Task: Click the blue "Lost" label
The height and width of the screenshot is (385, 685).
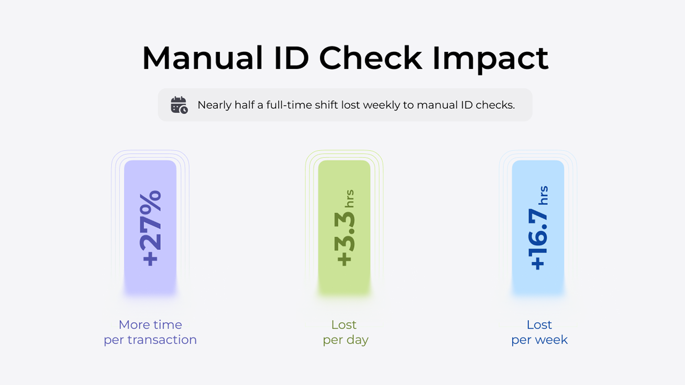Action: pos(539,325)
